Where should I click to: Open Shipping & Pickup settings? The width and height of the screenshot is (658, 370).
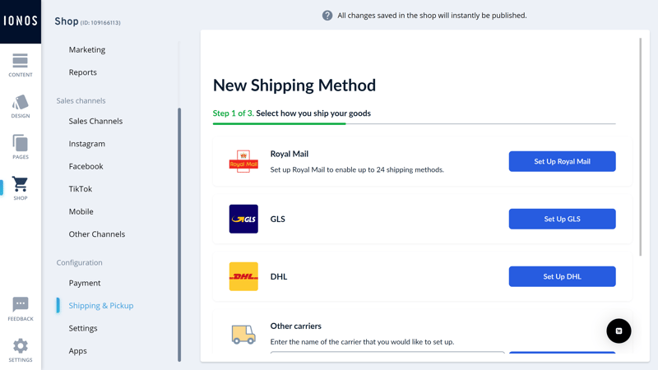pyautogui.click(x=100, y=305)
